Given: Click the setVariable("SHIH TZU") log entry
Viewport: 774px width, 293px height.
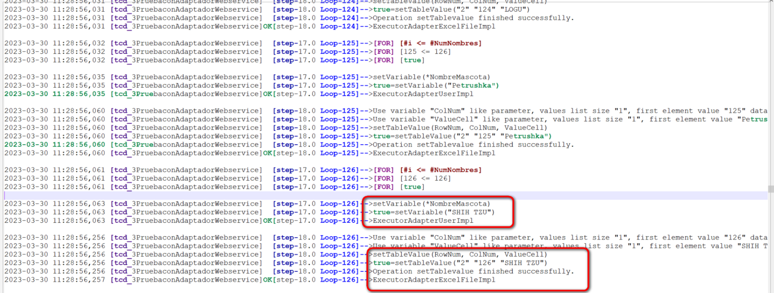Looking at the screenshot, I should click(433, 212).
